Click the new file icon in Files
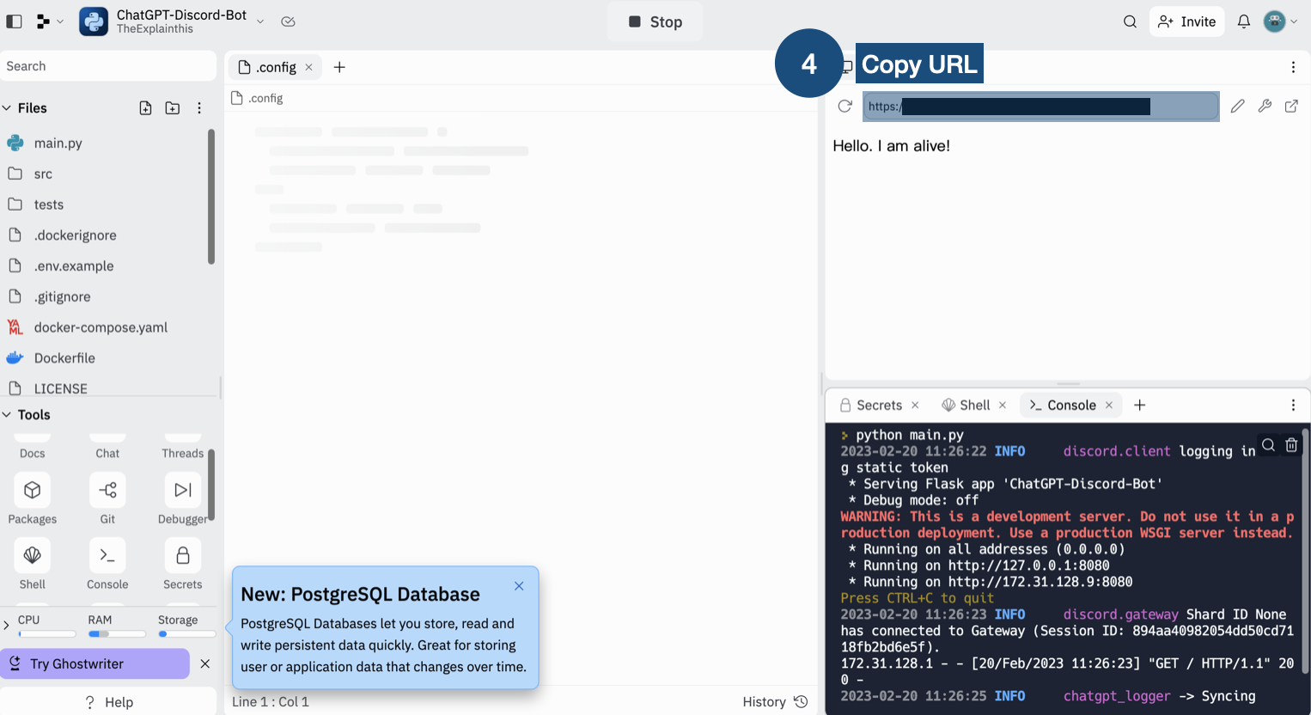 [145, 108]
